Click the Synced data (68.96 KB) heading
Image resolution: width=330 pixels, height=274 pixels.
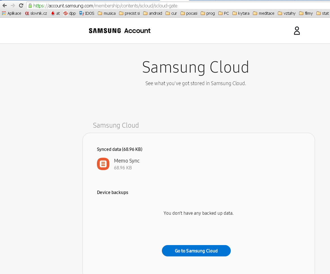120,149
